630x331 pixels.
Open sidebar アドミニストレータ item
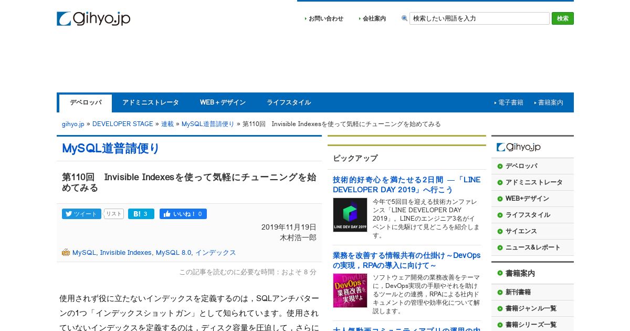pyautogui.click(x=532, y=182)
